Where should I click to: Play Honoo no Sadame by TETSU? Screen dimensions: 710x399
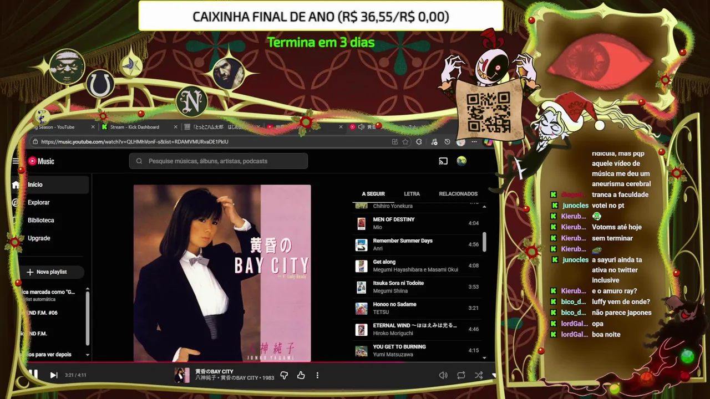(x=417, y=308)
